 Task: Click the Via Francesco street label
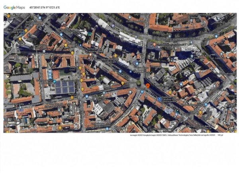pos(187,39)
